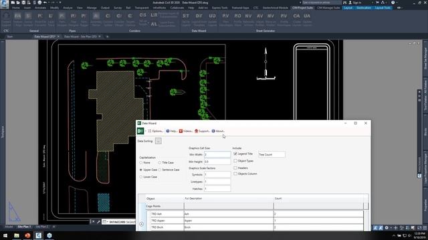This screenshot has height=240, width=428.
Task: Click the Data Sorting ellipsis button
Action: pos(158,141)
